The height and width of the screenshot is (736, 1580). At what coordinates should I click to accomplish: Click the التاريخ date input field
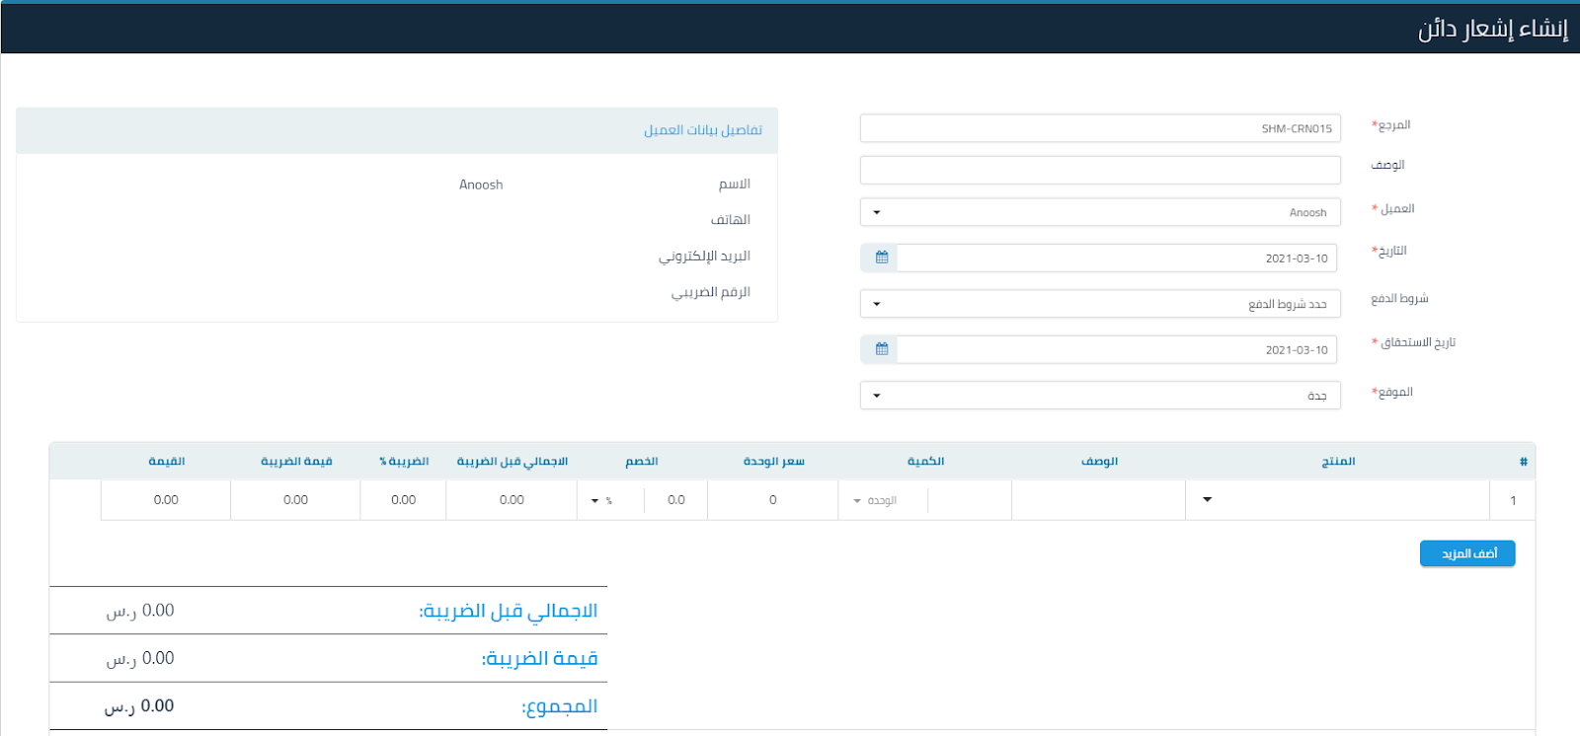pos(1116,258)
